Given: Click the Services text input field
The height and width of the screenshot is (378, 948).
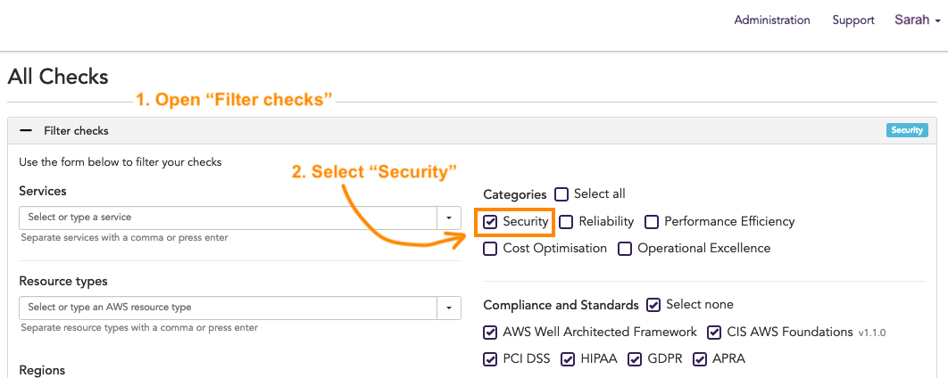Looking at the screenshot, I should pyautogui.click(x=229, y=218).
